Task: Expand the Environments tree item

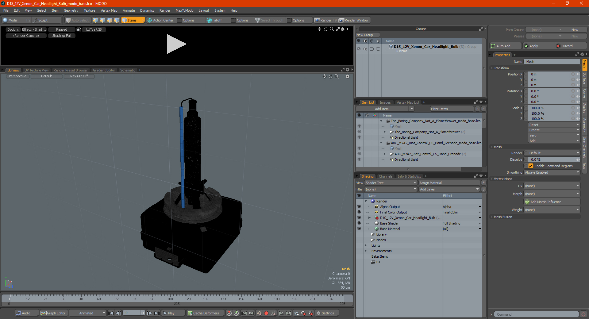Action: pyautogui.click(x=366, y=251)
